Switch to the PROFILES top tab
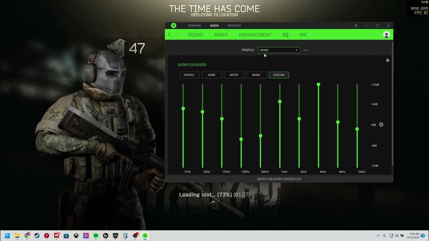The image size is (429, 241). [x=234, y=26]
